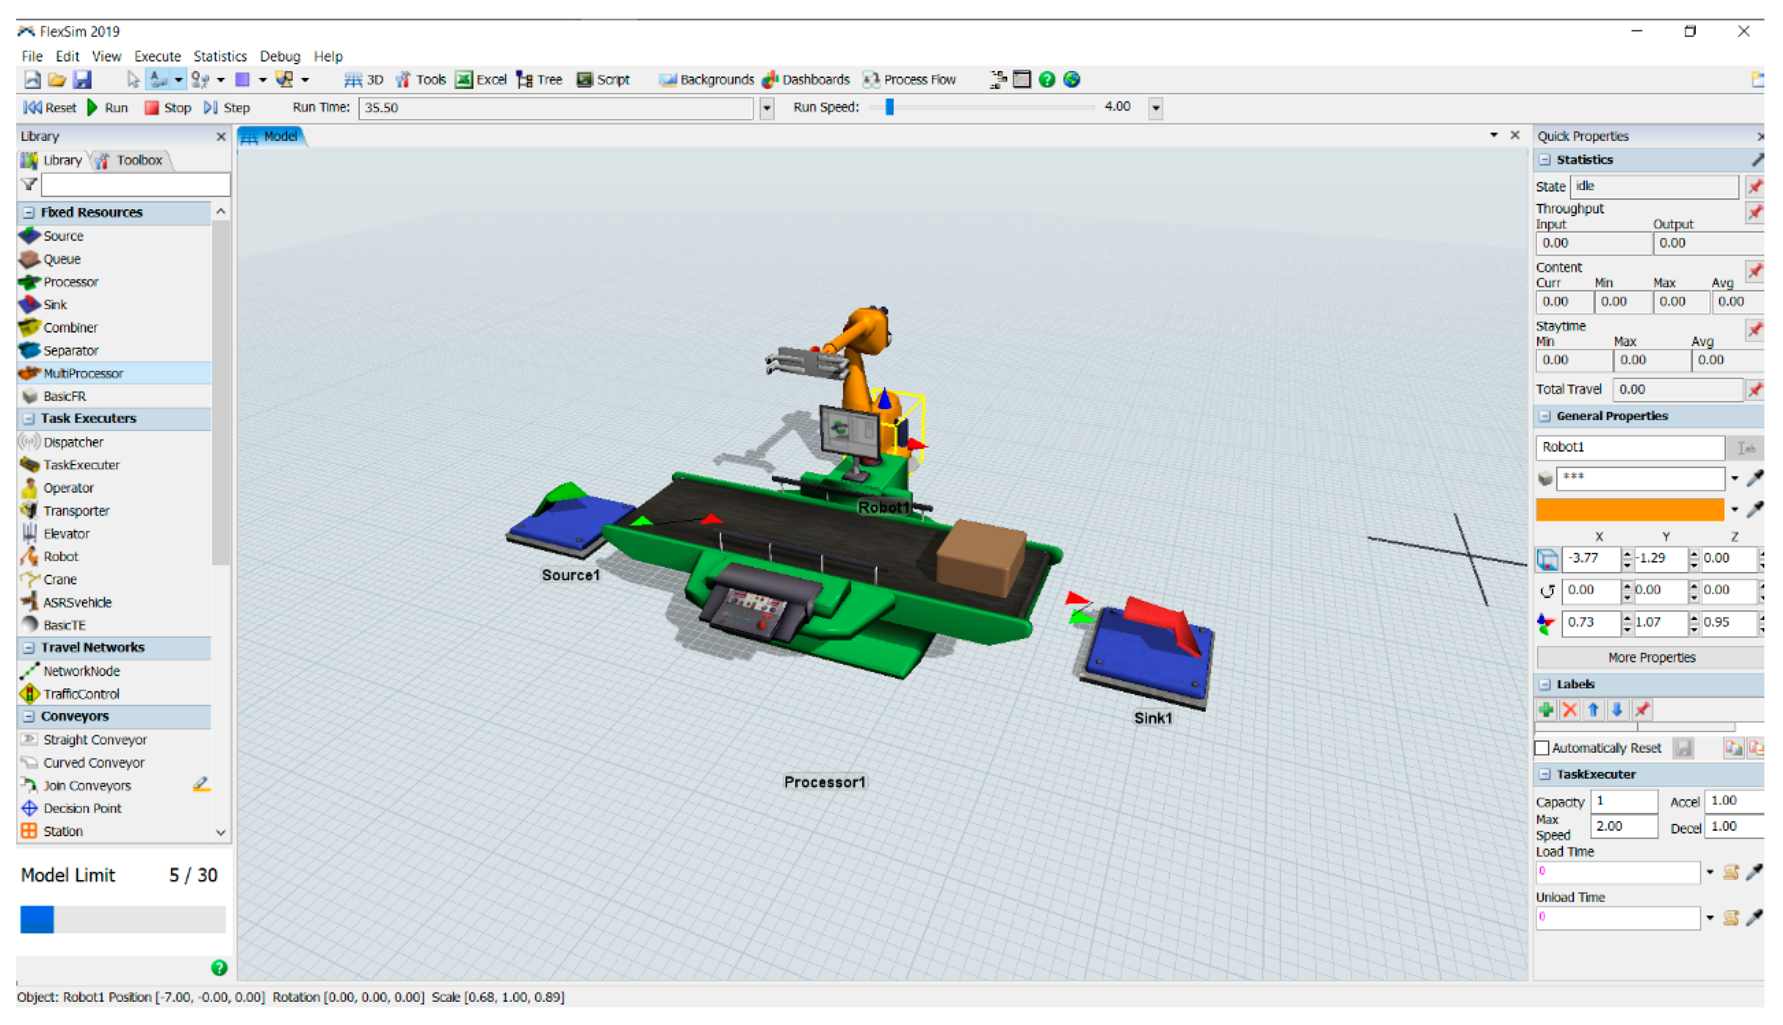Select the Model view tab
This screenshot has width=1783, height=1025.
pyautogui.click(x=272, y=136)
